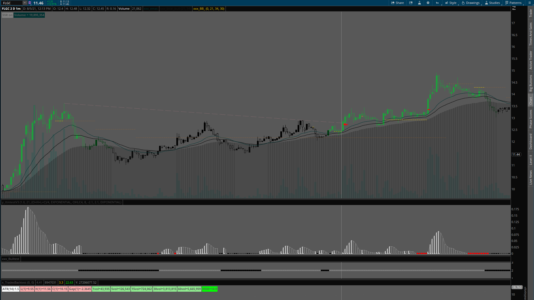Open the Active Trader side tab
This screenshot has width=534, height=300.
(531, 60)
